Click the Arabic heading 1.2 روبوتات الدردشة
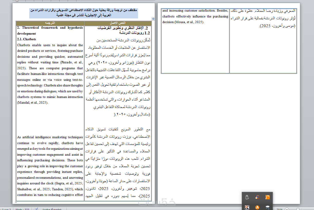The image size is (314, 210). [x=134, y=33]
